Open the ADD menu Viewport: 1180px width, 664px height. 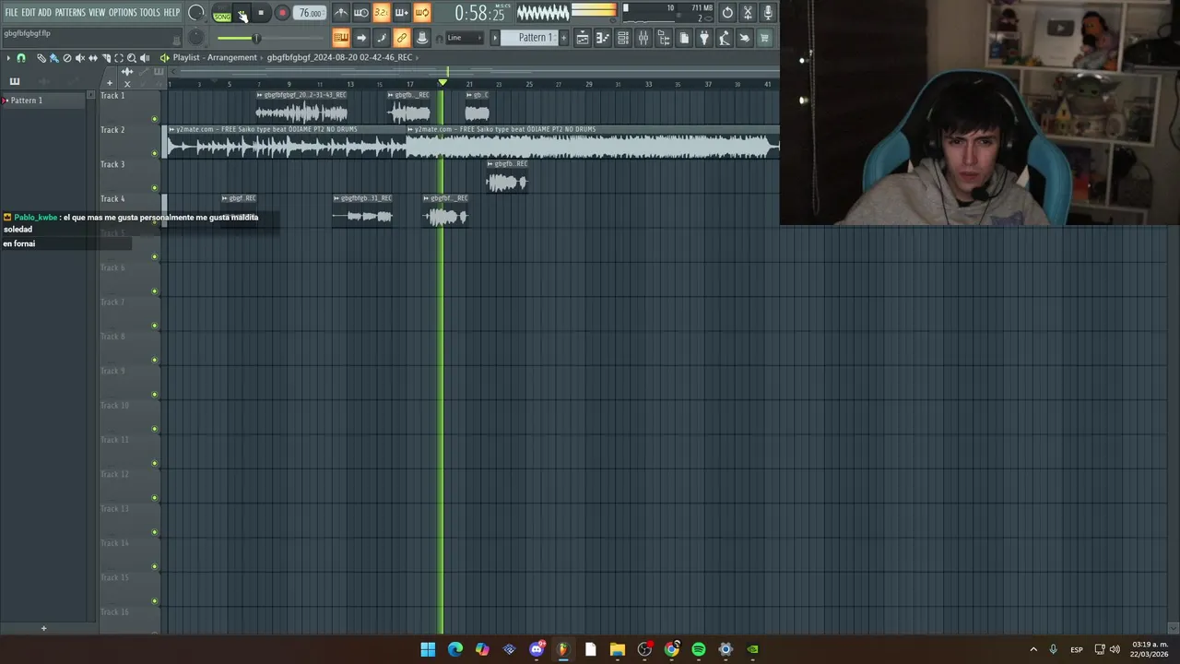(x=44, y=12)
